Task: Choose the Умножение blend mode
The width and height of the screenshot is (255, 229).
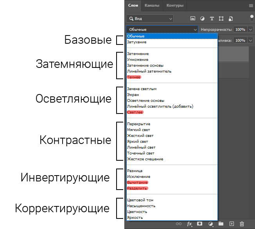Action: pos(138,60)
